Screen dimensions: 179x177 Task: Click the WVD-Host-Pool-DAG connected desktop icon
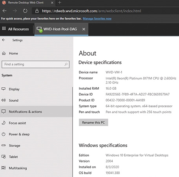(39, 29)
